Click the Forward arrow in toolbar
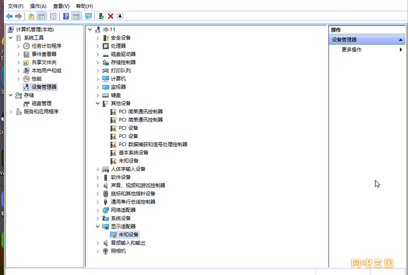This screenshot has width=408, height=275. [x=19, y=16]
